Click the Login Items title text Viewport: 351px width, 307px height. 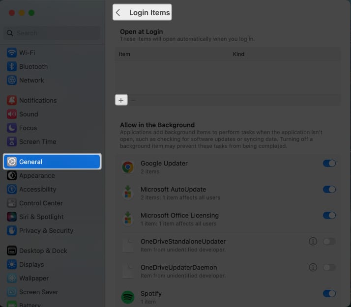(149, 12)
